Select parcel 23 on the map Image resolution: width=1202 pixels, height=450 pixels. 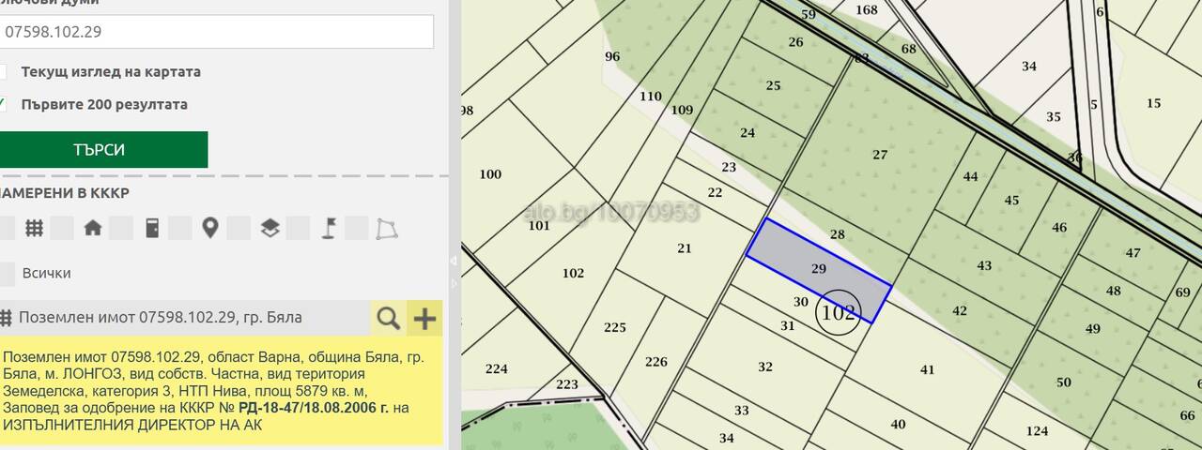[x=729, y=168]
